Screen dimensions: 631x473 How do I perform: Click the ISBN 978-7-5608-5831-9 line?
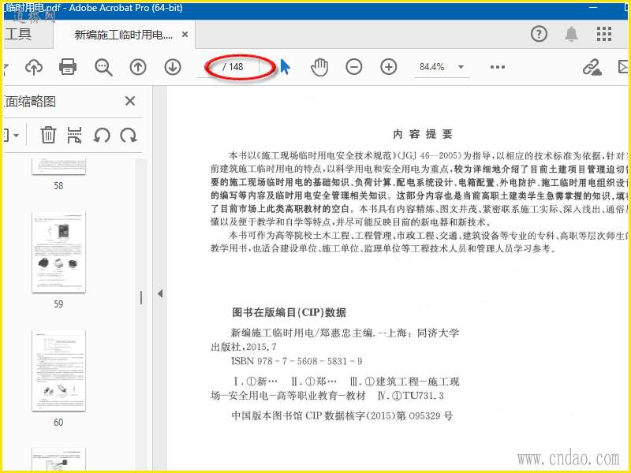coord(297,361)
